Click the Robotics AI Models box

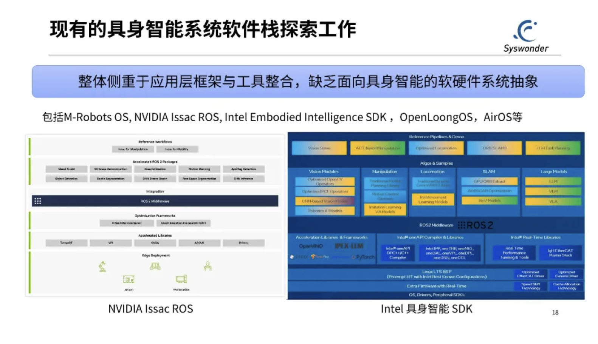click(x=325, y=211)
